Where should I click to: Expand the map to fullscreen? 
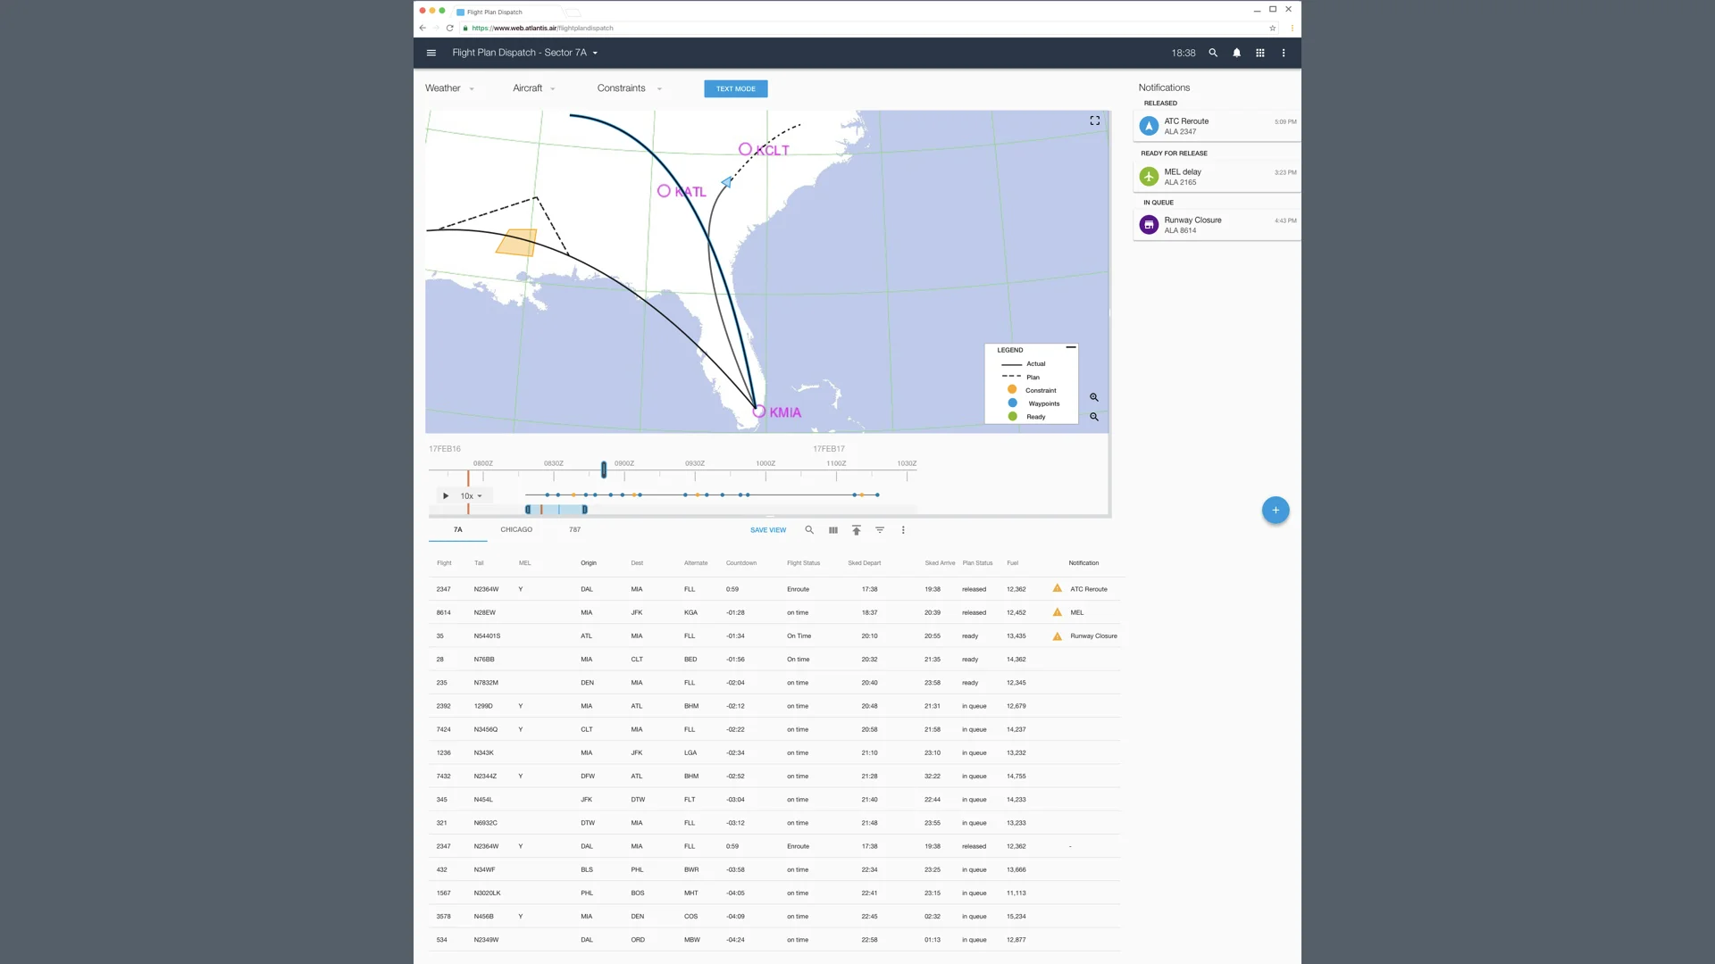pyautogui.click(x=1094, y=120)
